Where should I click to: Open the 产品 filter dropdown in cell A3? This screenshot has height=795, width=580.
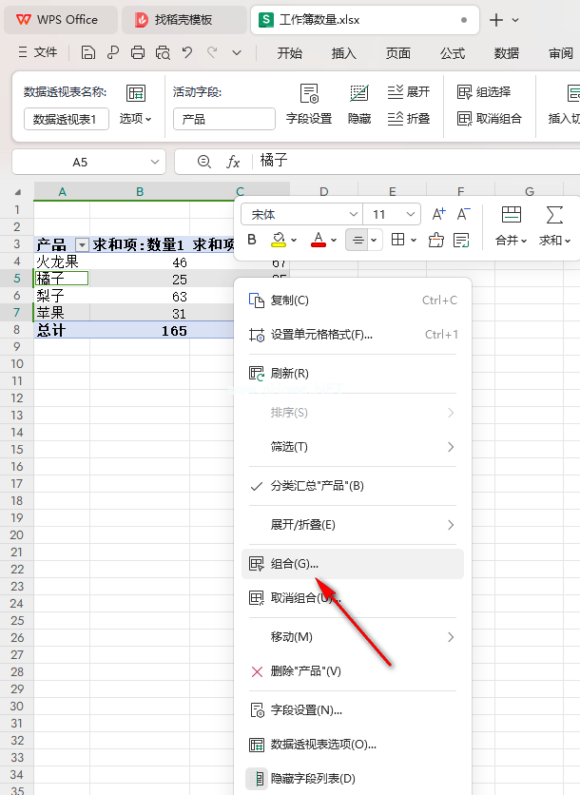pos(81,245)
